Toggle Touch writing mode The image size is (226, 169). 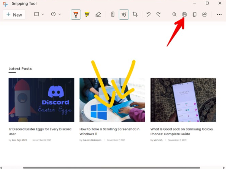pos(124,14)
